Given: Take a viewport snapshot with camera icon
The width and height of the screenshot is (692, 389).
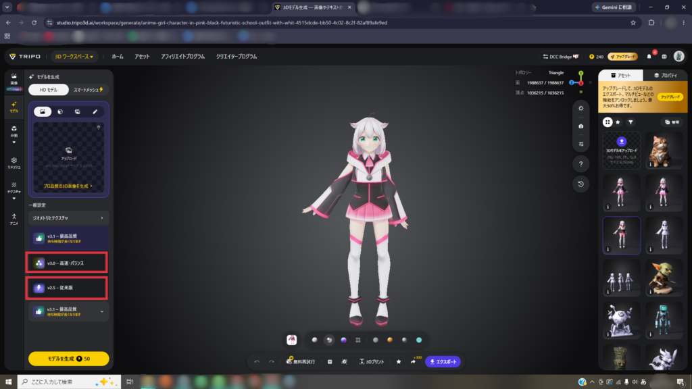Looking at the screenshot, I should coord(580,126).
